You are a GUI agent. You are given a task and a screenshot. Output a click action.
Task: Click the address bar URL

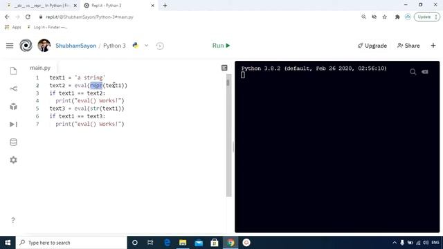click(x=89, y=17)
